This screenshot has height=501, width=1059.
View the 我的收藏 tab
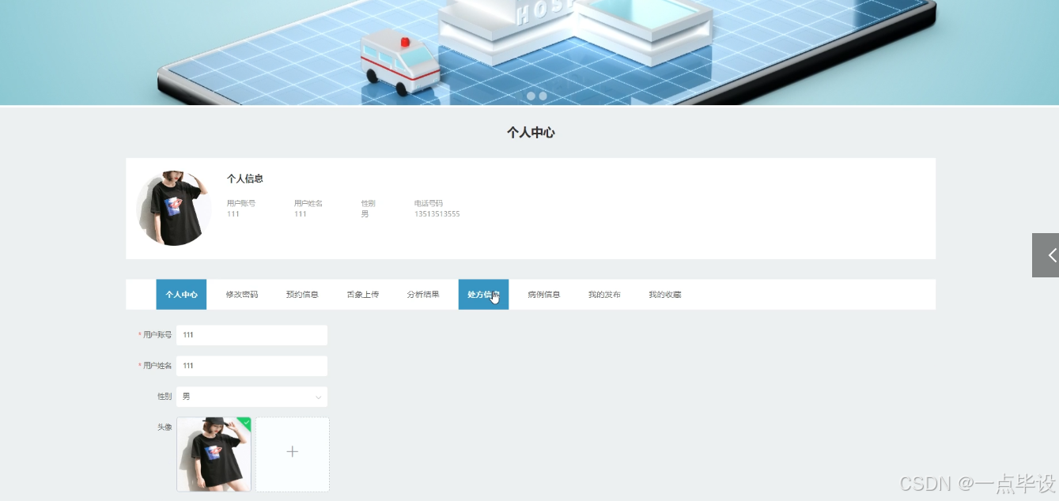click(664, 293)
